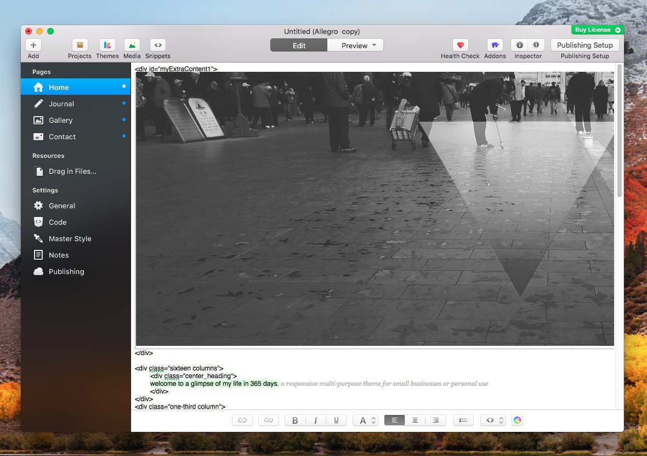Open the font size dropdown
This screenshot has height=456, width=647.
coord(366,420)
